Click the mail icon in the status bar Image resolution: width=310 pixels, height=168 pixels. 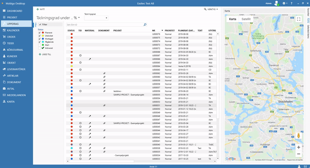305,166
